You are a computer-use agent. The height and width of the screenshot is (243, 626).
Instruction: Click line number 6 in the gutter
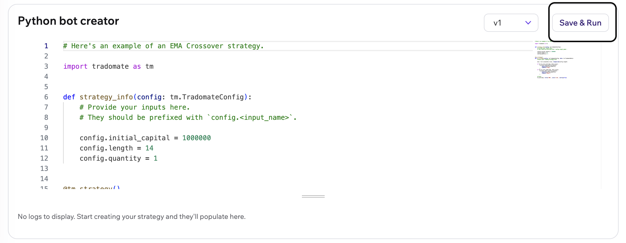point(46,97)
